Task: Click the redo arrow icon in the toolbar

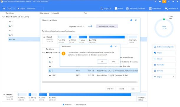Action: [x=14, y=9]
